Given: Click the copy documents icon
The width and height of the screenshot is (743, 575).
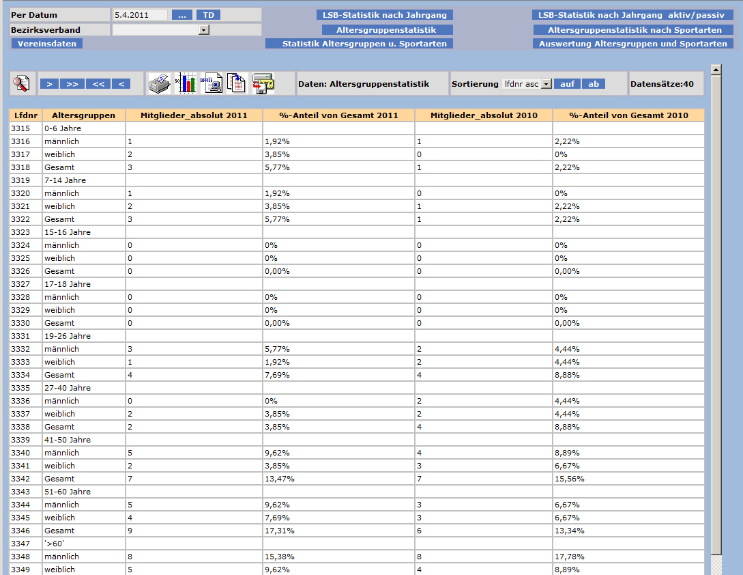Looking at the screenshot, I should (x=237, y=83).
